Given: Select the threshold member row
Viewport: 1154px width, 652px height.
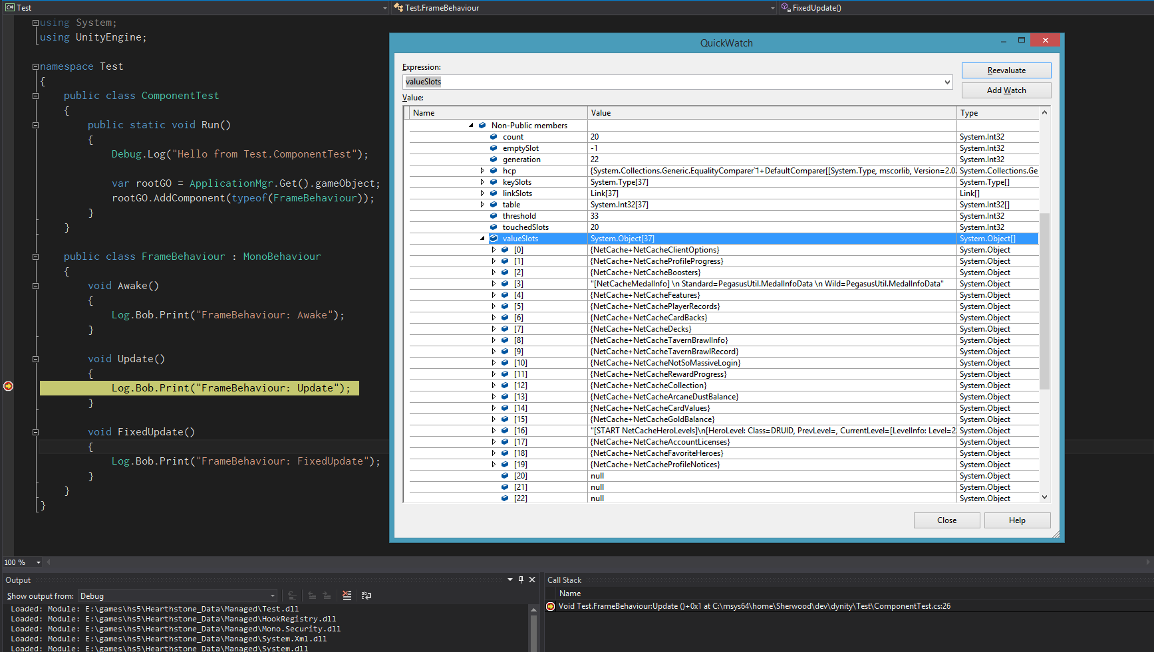Looking at the screenshot, I should (724, 216).
